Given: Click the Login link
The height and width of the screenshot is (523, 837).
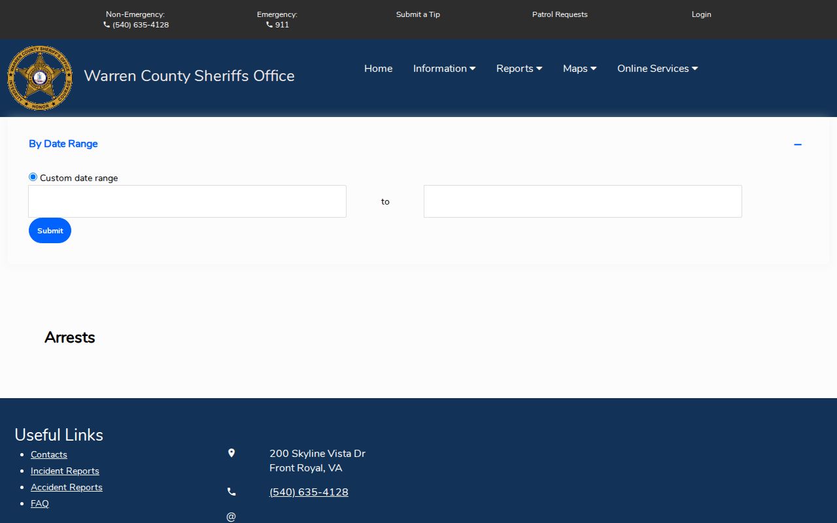Looking at the screenshot, I should [x=701, y=14].
